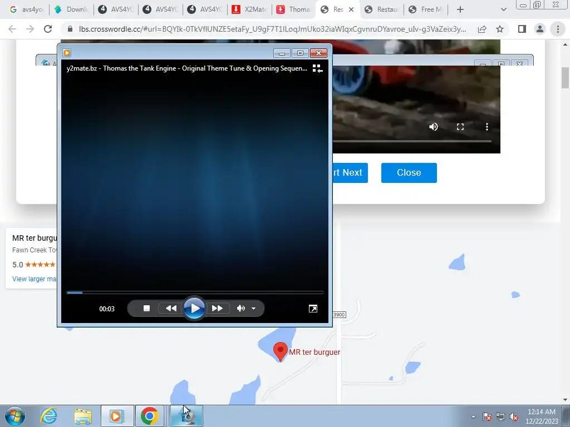Play the video in Windows Media Player

[194, 308]
